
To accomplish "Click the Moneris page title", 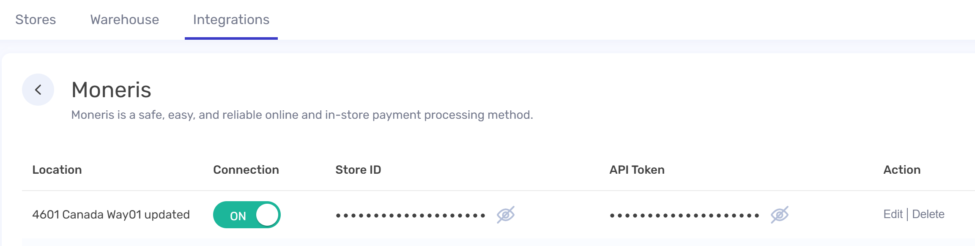I will pos(111,90).
